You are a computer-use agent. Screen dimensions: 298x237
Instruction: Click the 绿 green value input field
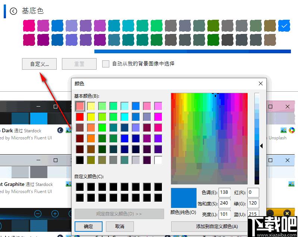[253, 203]
